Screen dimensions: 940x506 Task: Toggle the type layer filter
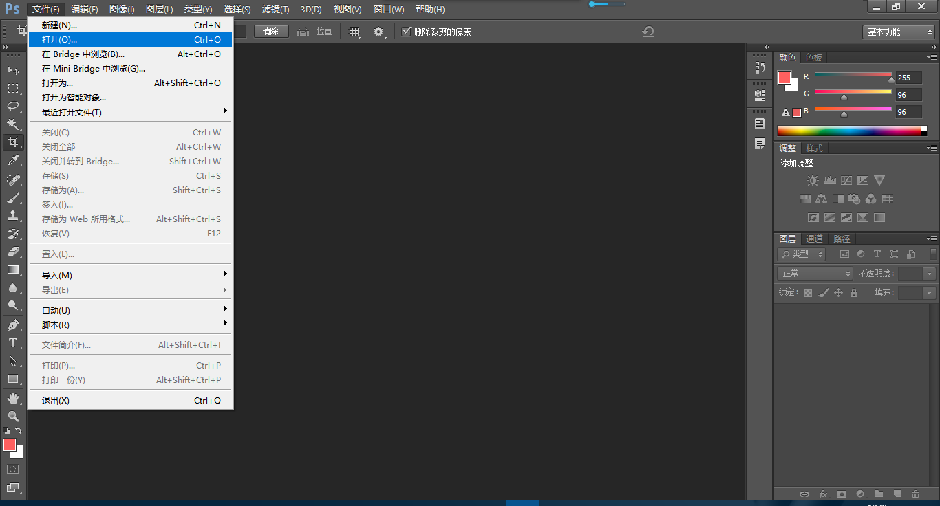coord(877,254)
